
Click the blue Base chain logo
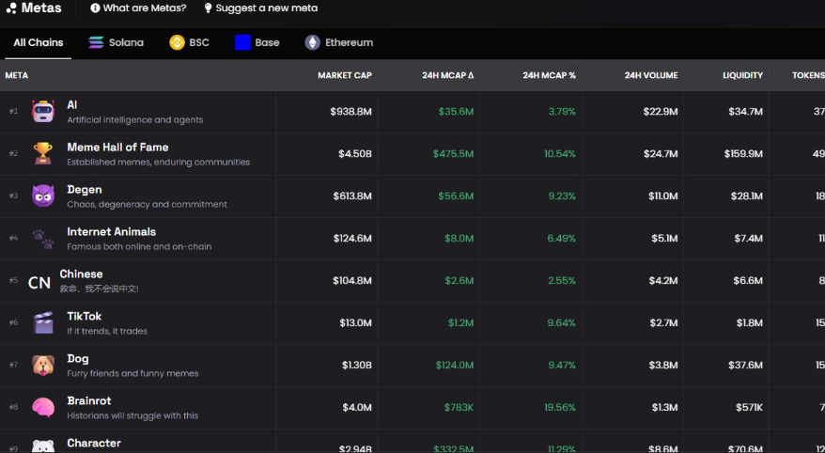242,42
